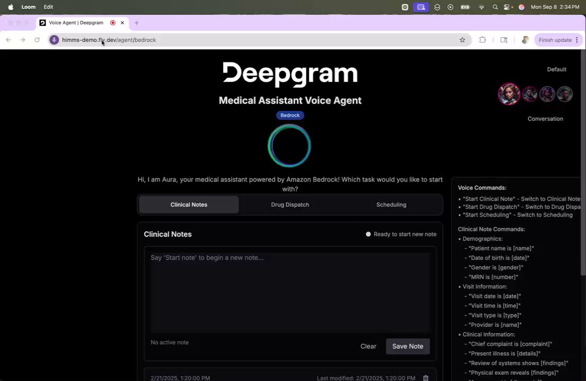Launch Siri from the menu bar

pos(521,7)
